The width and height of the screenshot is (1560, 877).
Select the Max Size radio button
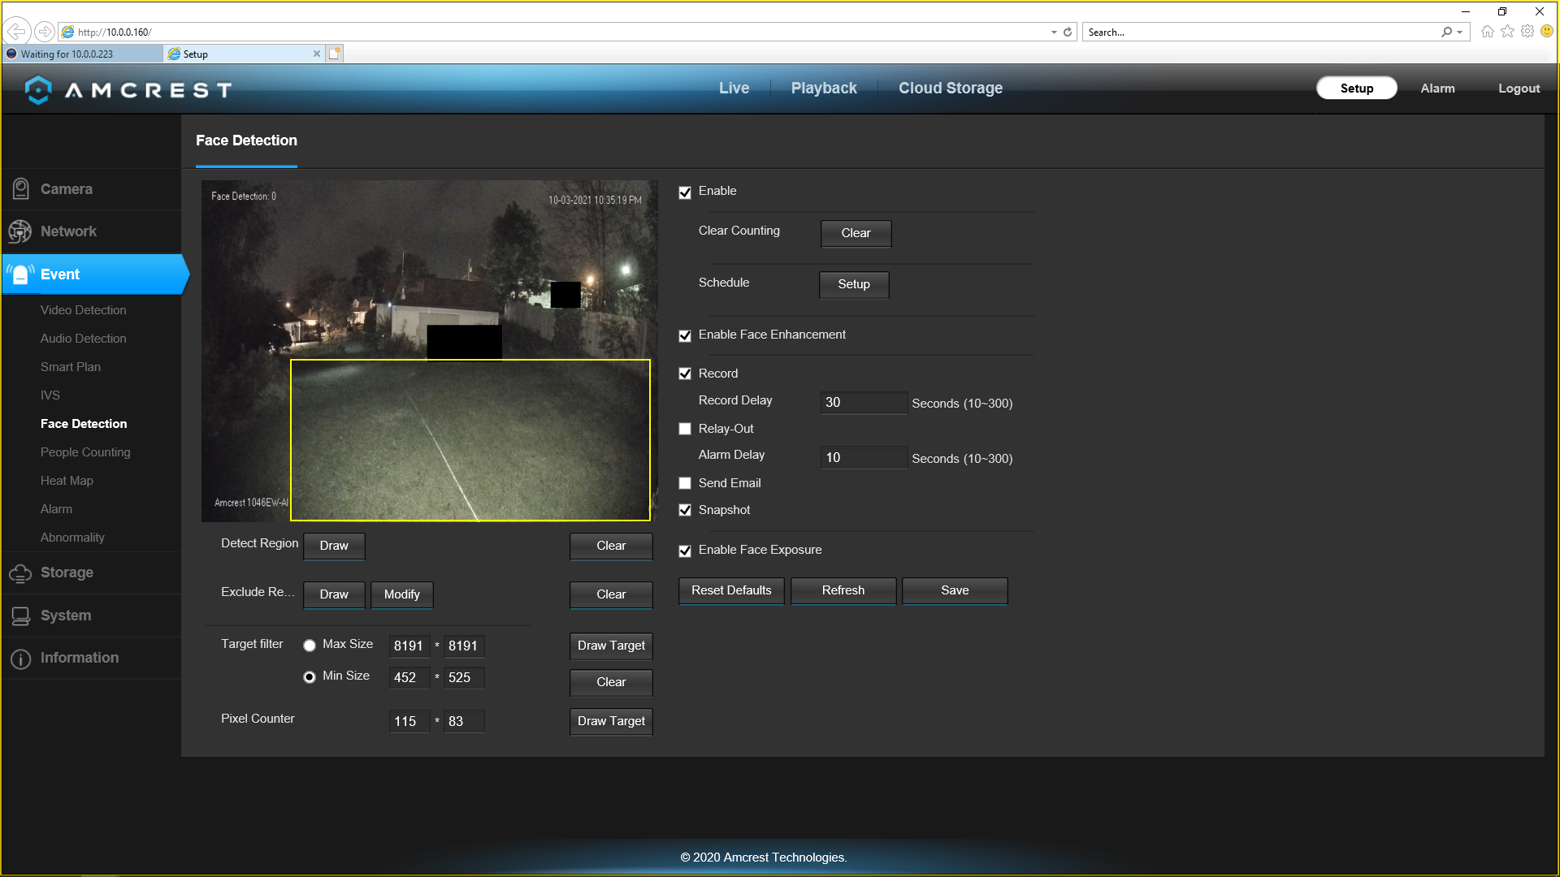(x=310, y=646)
